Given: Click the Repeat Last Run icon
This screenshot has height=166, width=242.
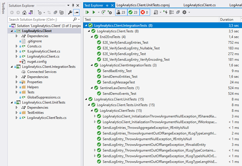Looking at the screenshot, I should [104, 12].
